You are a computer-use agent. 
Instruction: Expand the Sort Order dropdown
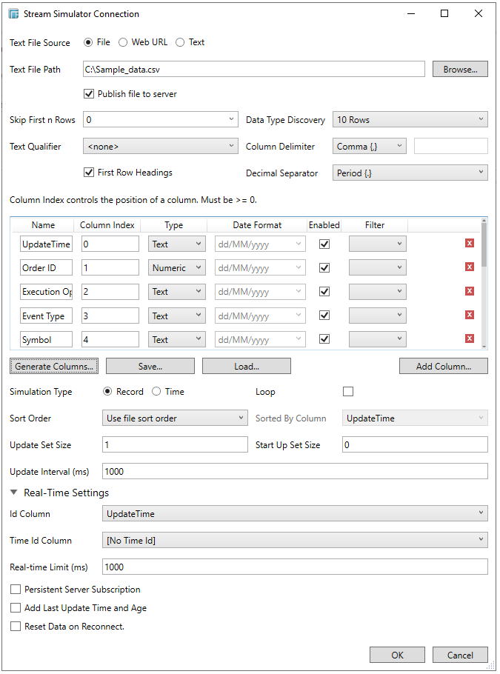click(174, 418)
